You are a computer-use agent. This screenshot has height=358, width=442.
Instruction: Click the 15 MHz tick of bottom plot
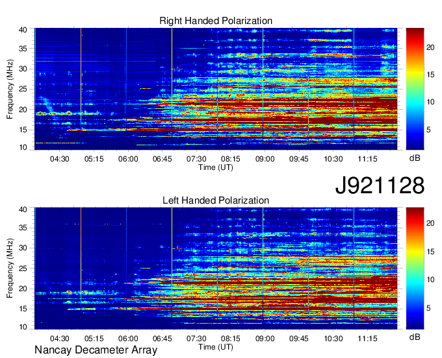pyautogui.click(x=23, y=309)
